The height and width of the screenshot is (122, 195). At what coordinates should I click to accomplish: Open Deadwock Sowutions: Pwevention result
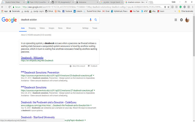tap(42, 73)
